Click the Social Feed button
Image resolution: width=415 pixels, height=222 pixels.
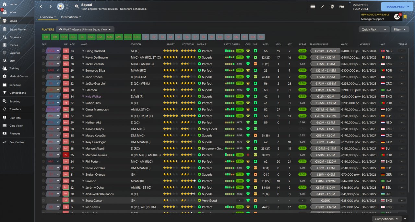[x=397, y=6]
